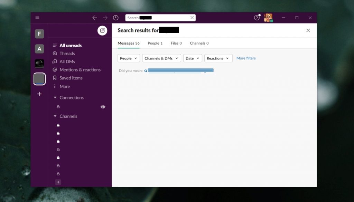Collapse the Channels section

click(x=55, y=116)
